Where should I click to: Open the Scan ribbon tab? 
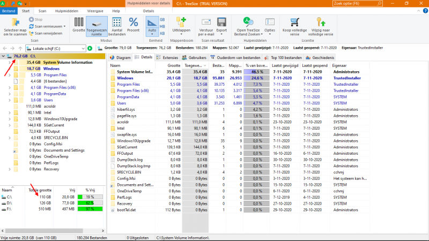click(x=42, y=11)
